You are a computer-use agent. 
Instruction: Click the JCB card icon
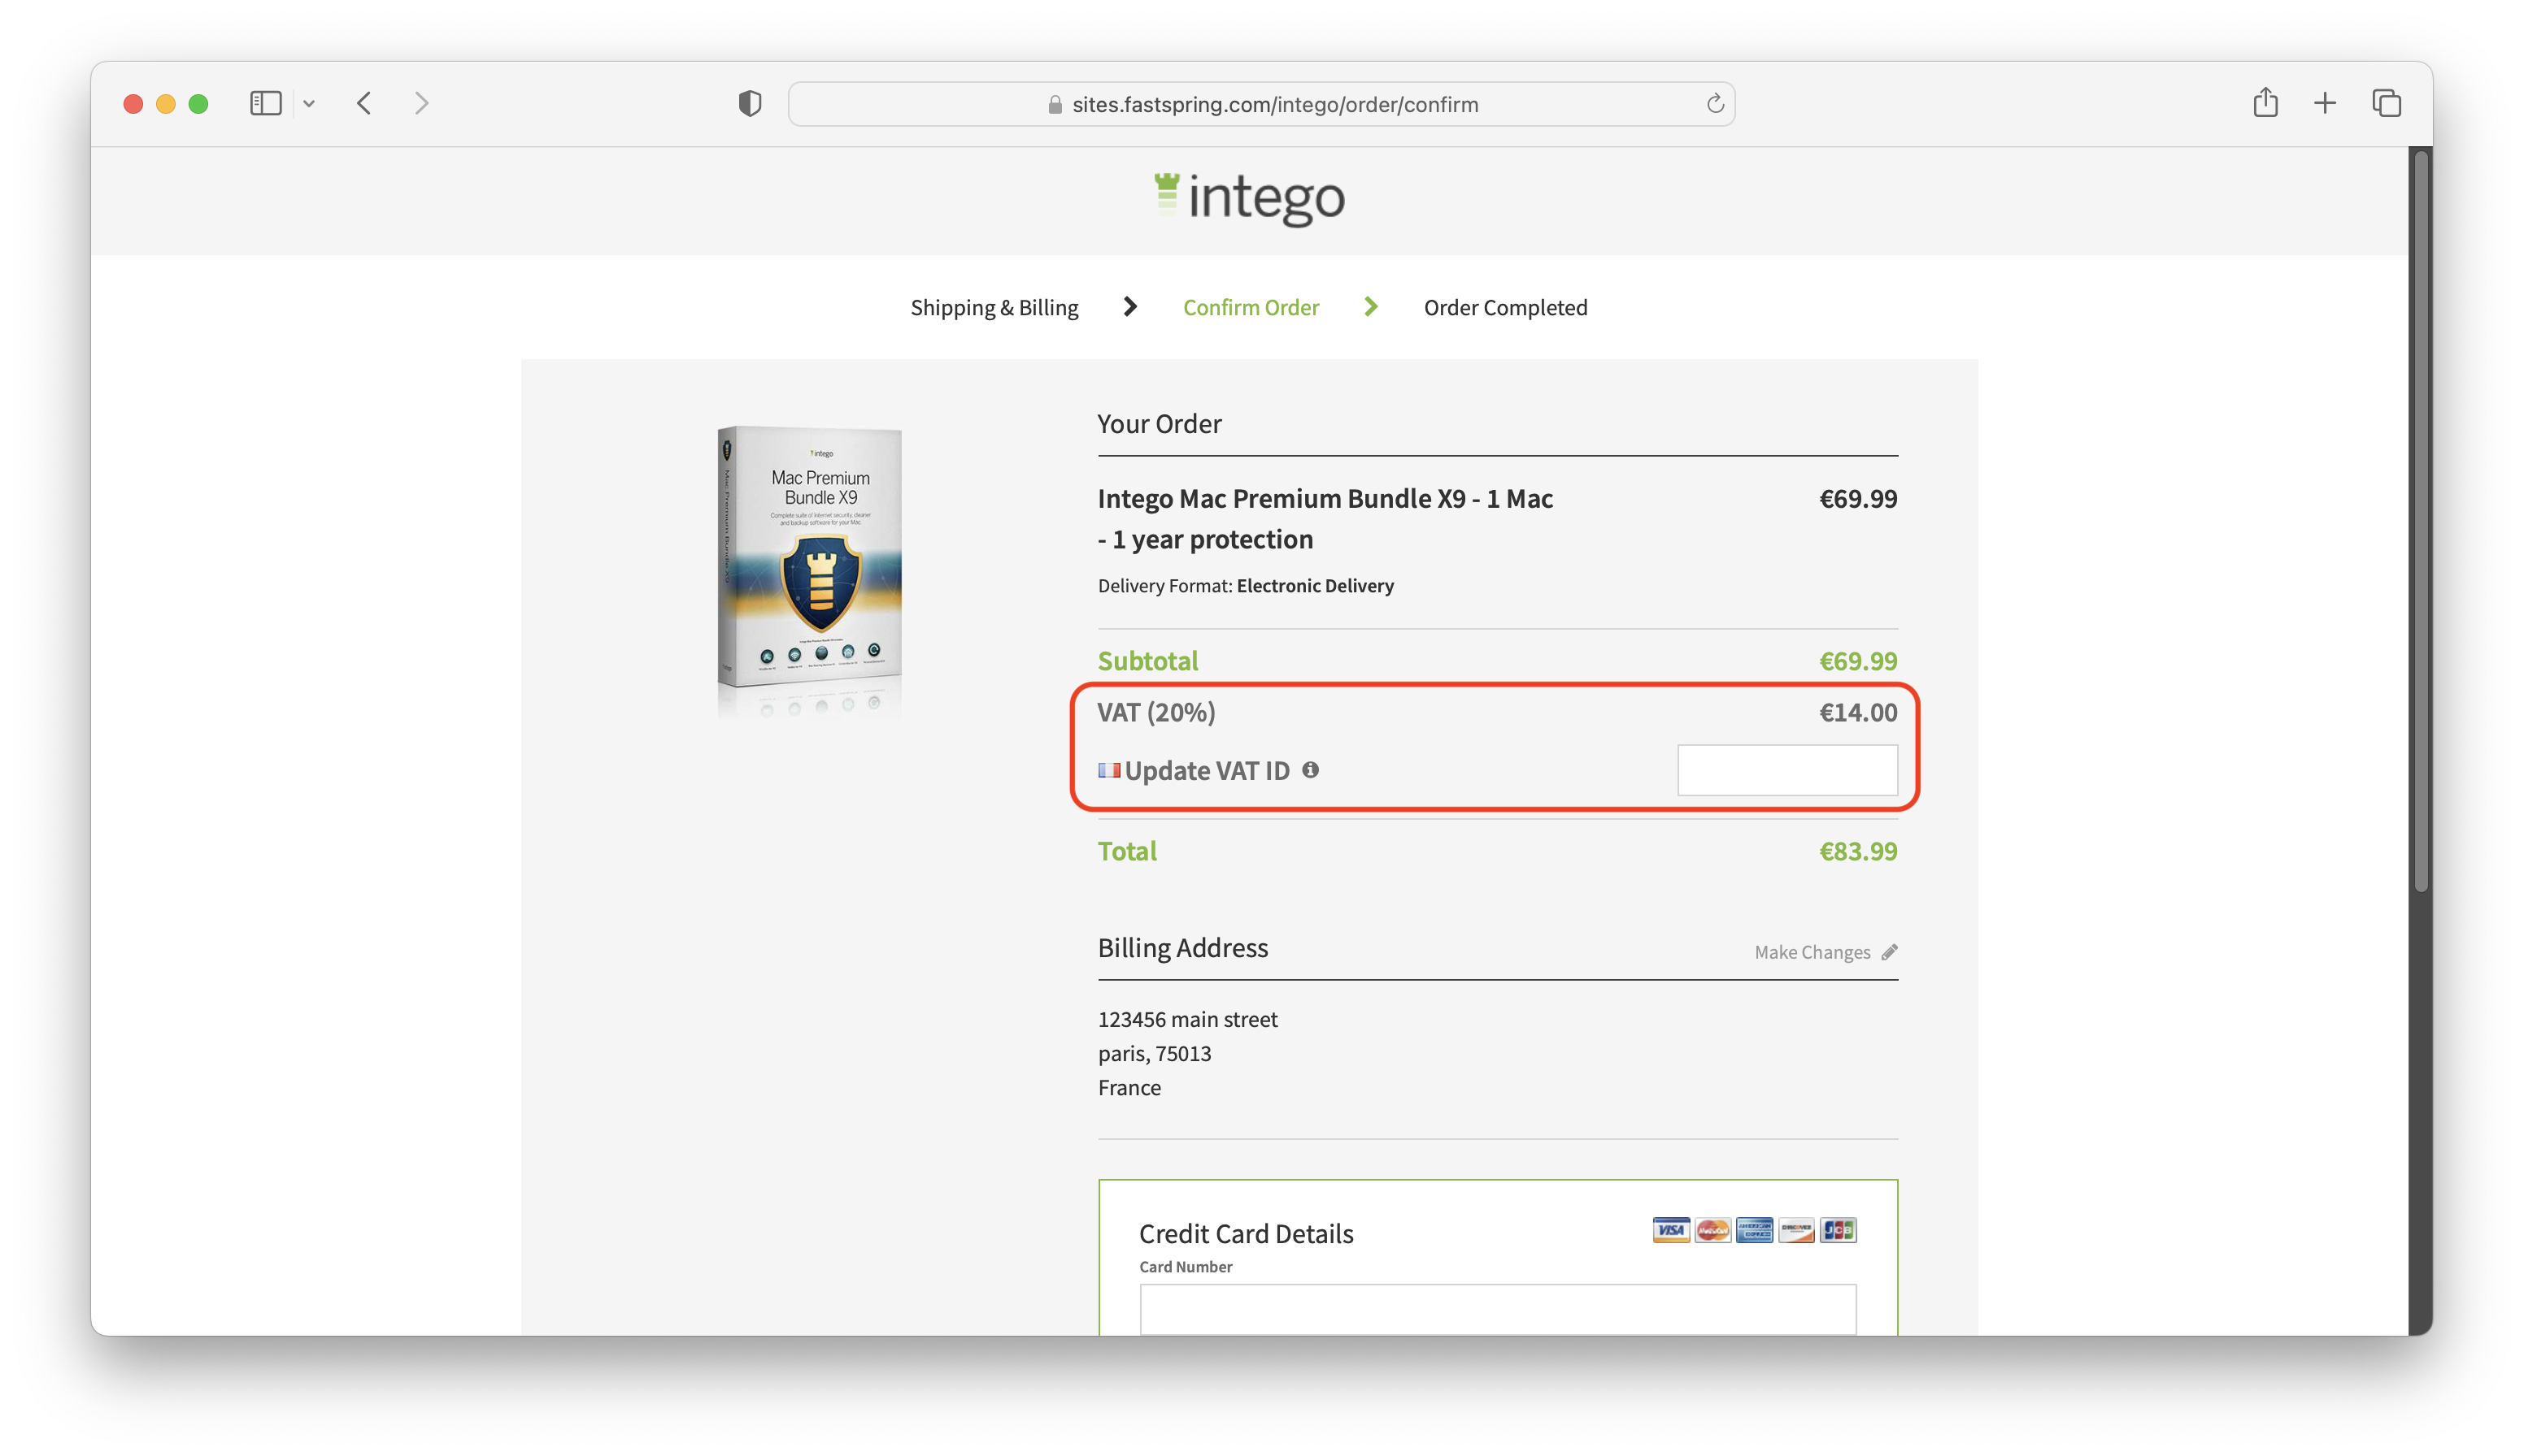[x=1839, y=1230]
